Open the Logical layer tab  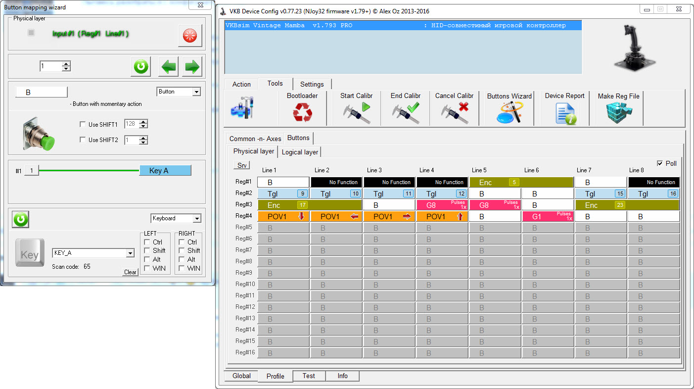pyautogui.click(x=300, y=152)
